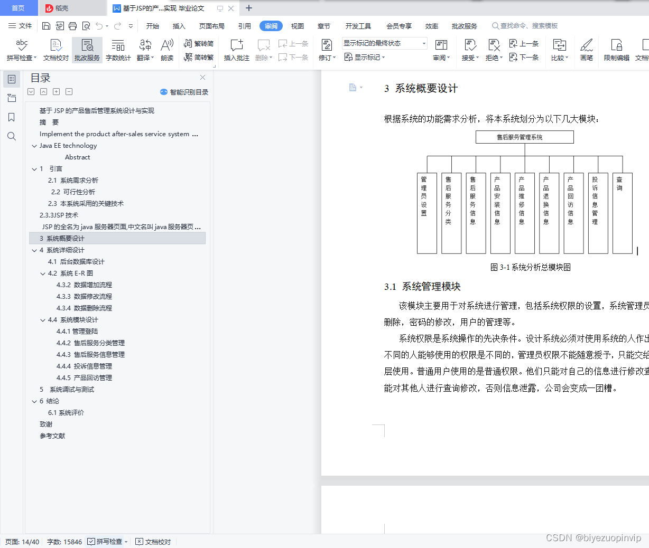Viewport: 649px width, 548px height.
Task: Click the save icon in quick access toolbar
Action: coord(46,26)
